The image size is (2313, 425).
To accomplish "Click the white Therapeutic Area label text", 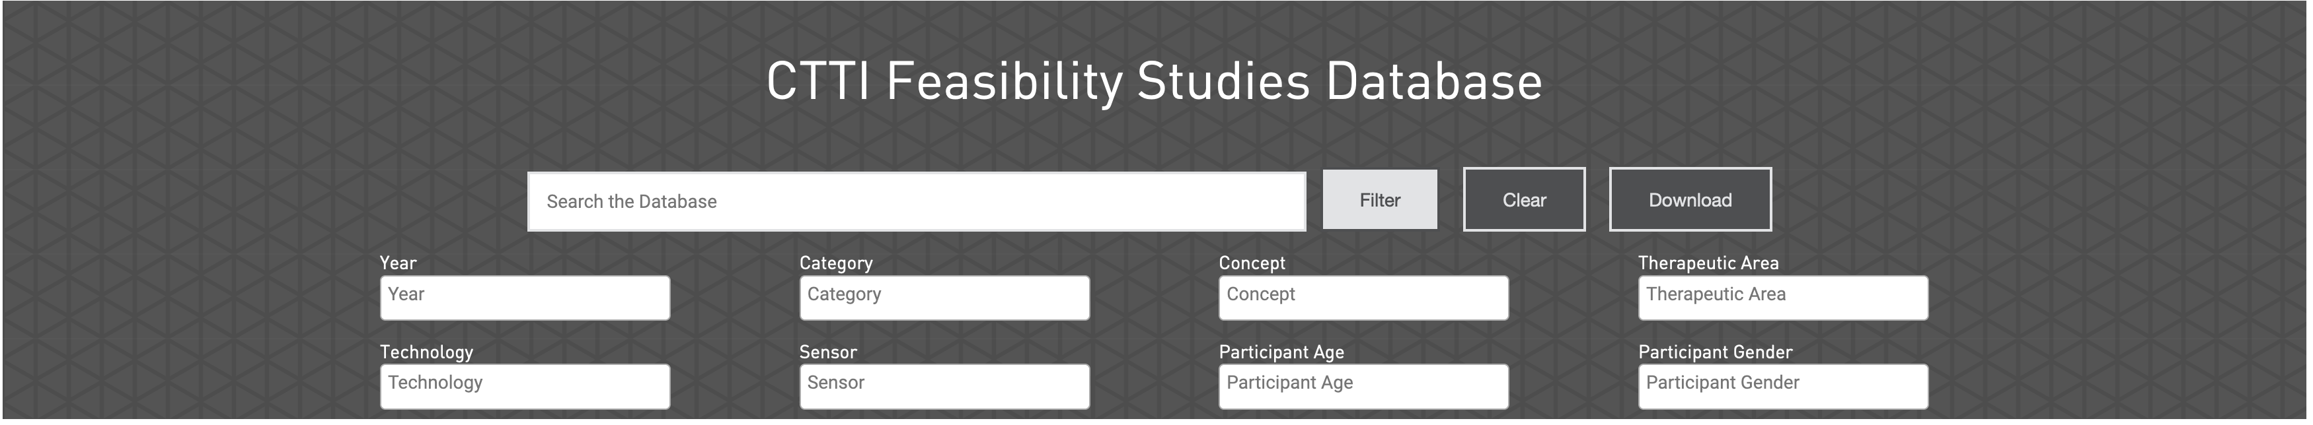I will pyautogui.click(x=1708, y=263).
